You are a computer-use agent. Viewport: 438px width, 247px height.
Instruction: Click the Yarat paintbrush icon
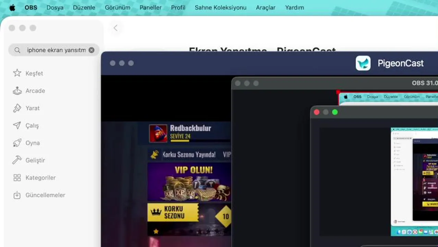point(17,108)
